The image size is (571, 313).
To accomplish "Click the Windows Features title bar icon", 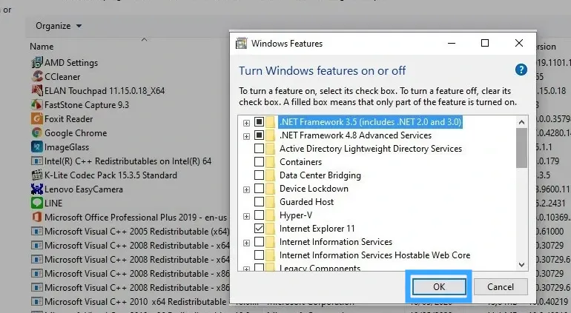I will (241, 43).
